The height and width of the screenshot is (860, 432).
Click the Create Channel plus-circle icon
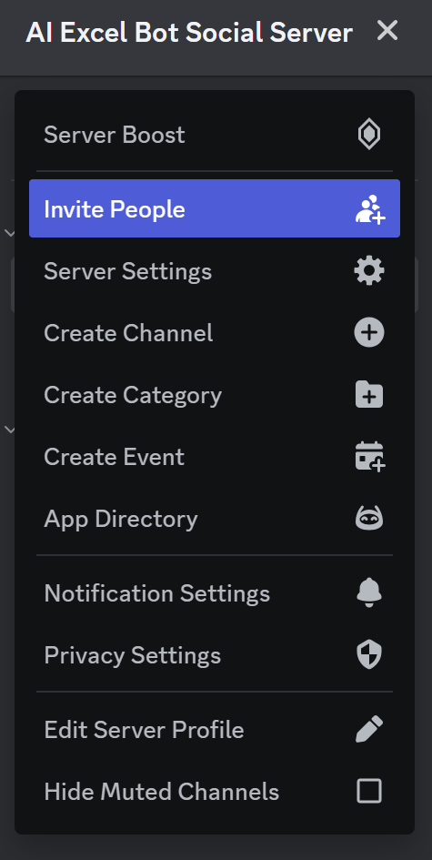pos(369,333)
